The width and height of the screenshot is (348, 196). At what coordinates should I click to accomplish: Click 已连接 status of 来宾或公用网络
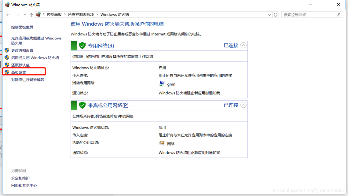[x=231, y=105]
